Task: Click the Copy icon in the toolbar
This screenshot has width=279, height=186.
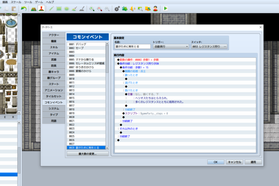Action: click(x=6, y=9)
